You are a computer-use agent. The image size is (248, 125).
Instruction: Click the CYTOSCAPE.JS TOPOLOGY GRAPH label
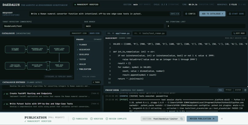point(58,77)
